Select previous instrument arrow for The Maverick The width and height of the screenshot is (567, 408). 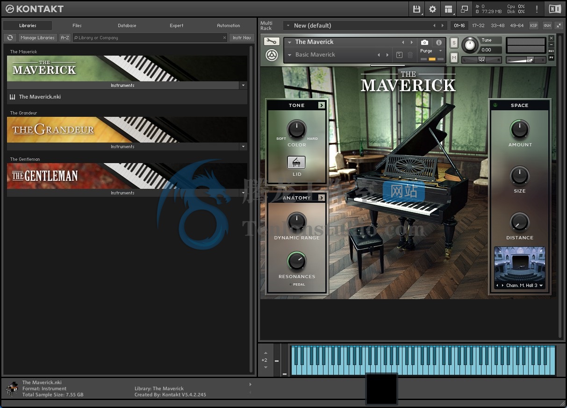coord(403,42)
